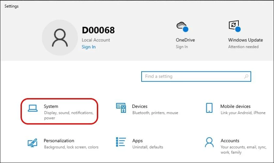Open Mobile devices category title
The image size is (274, 163).
tap(236, 106)
